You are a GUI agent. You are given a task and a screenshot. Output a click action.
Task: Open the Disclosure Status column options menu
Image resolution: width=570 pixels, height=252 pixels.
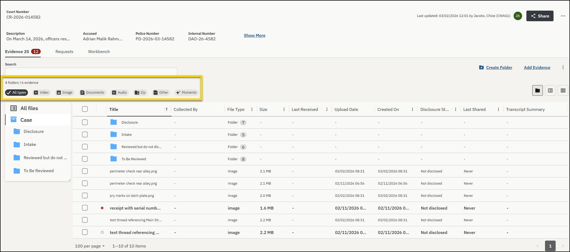[x=456, y=109]
